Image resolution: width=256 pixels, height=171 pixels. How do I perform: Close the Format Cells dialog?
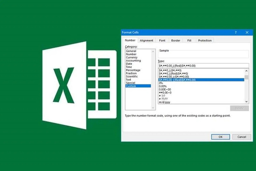click(x=247, y=32)
